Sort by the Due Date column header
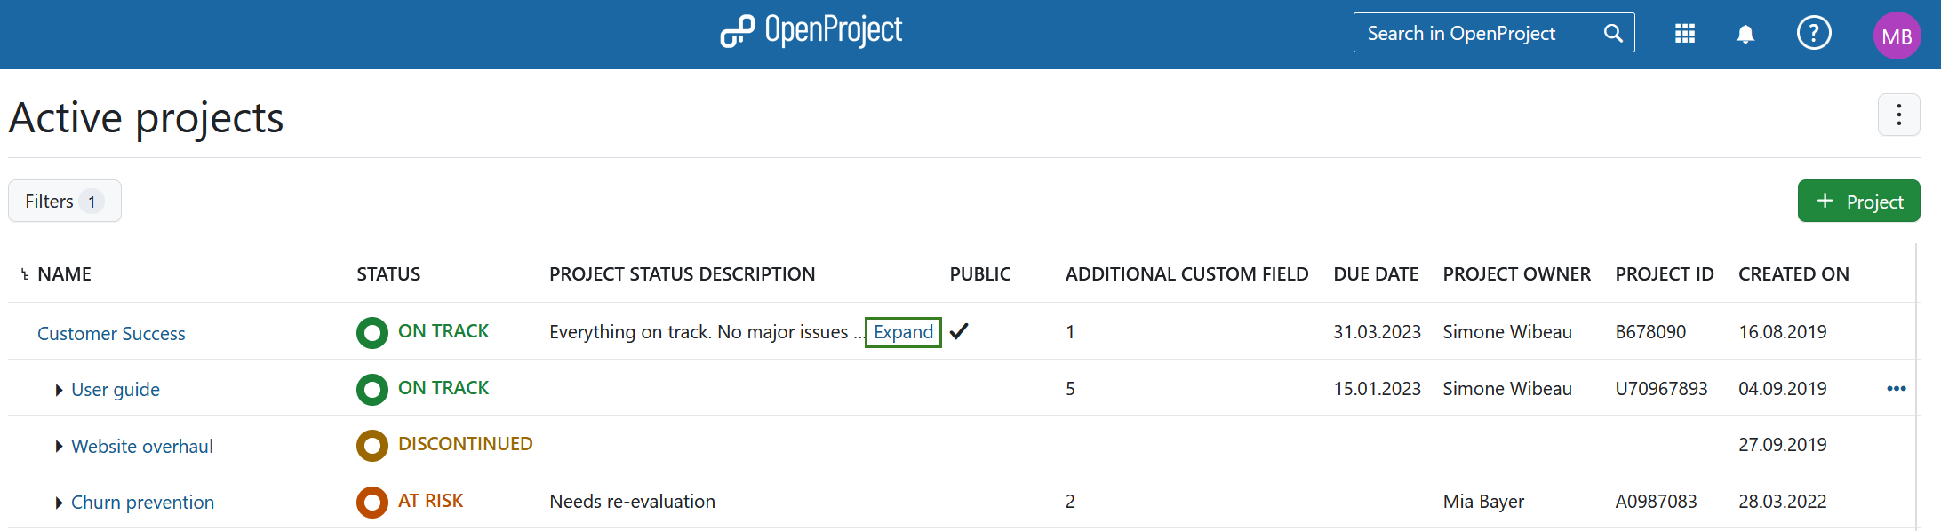This screenshot has width=1941, height=531. click(1375, 274)
